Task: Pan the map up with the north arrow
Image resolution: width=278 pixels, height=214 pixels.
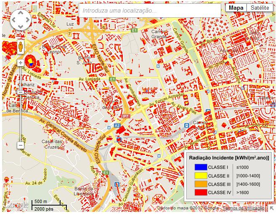Action: [21, 13]
